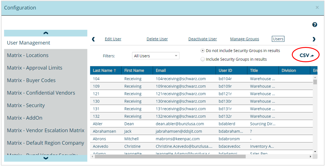326x167 pixels.
Task: Select user ID bd109r
Action: coord(225,86)
